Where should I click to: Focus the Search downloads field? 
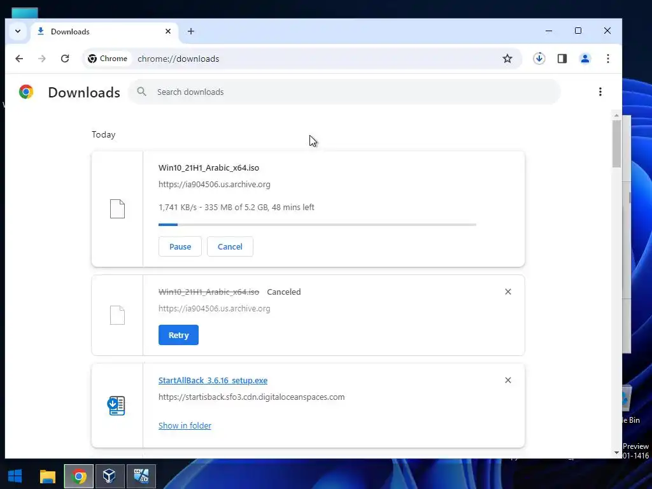click(344, 92)
